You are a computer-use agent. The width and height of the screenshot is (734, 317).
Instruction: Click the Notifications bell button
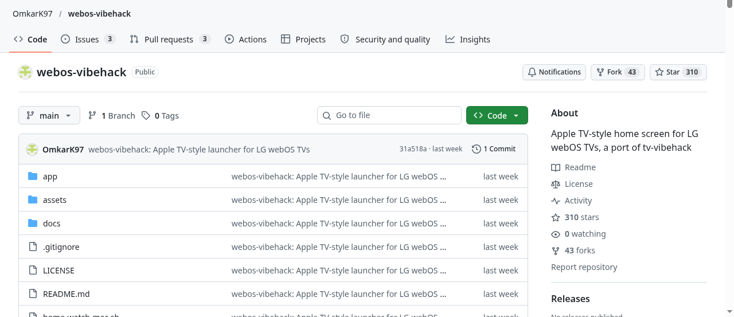pos(554,72)
